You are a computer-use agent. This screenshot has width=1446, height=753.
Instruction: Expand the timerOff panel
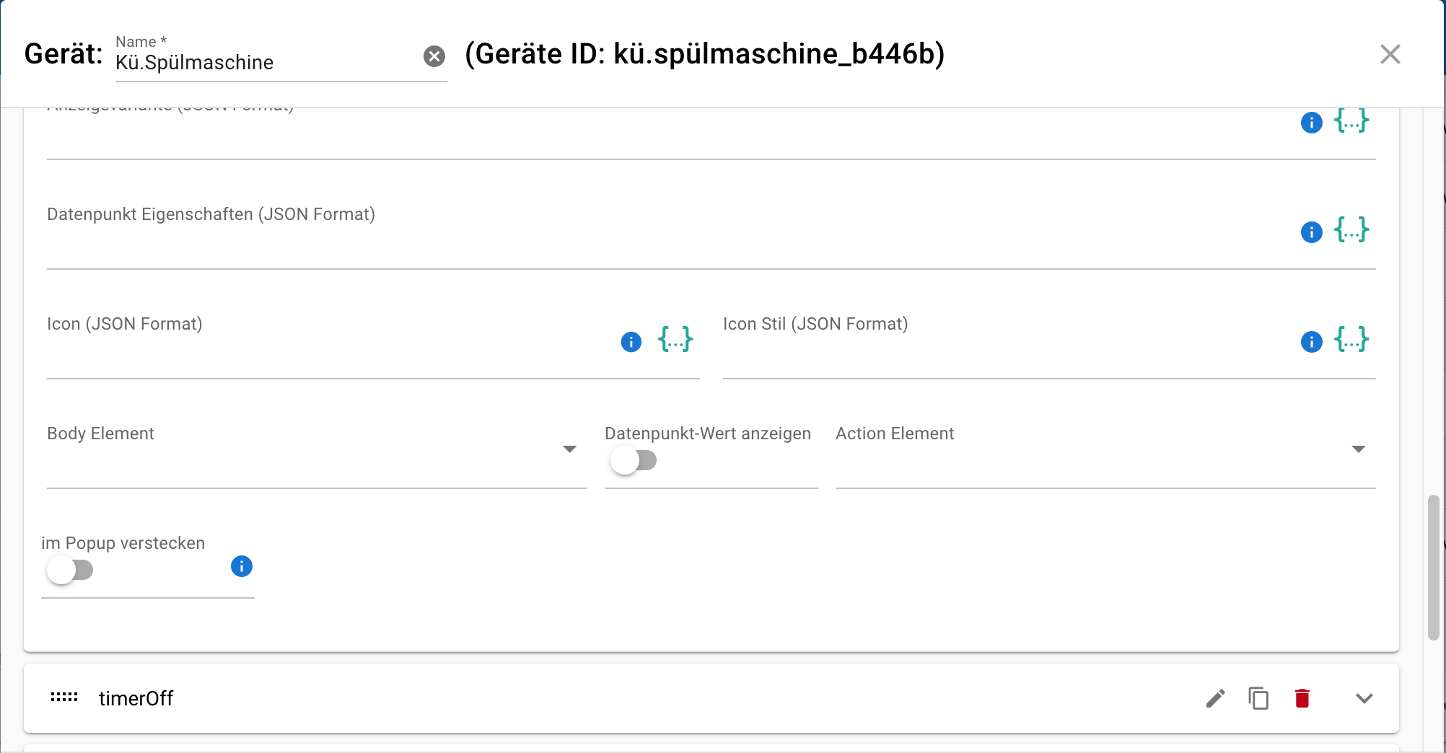click(x=1364, y=698)
